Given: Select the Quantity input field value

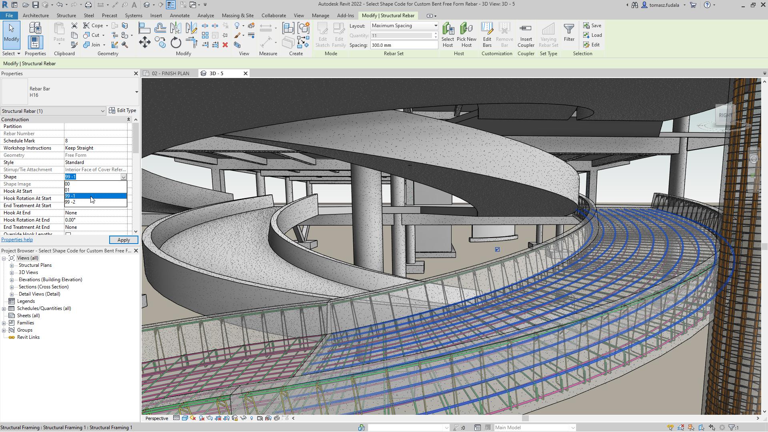Looking at the screenshot, I should (x=402, y=35).
